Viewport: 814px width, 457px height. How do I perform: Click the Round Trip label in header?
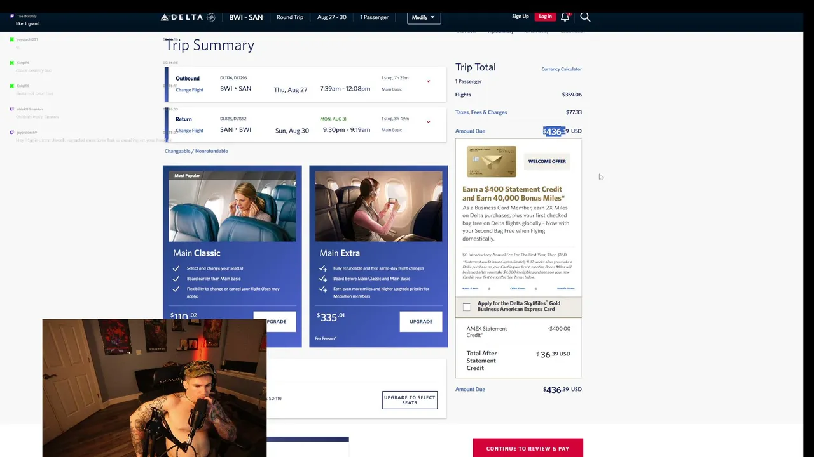[290, 17]
